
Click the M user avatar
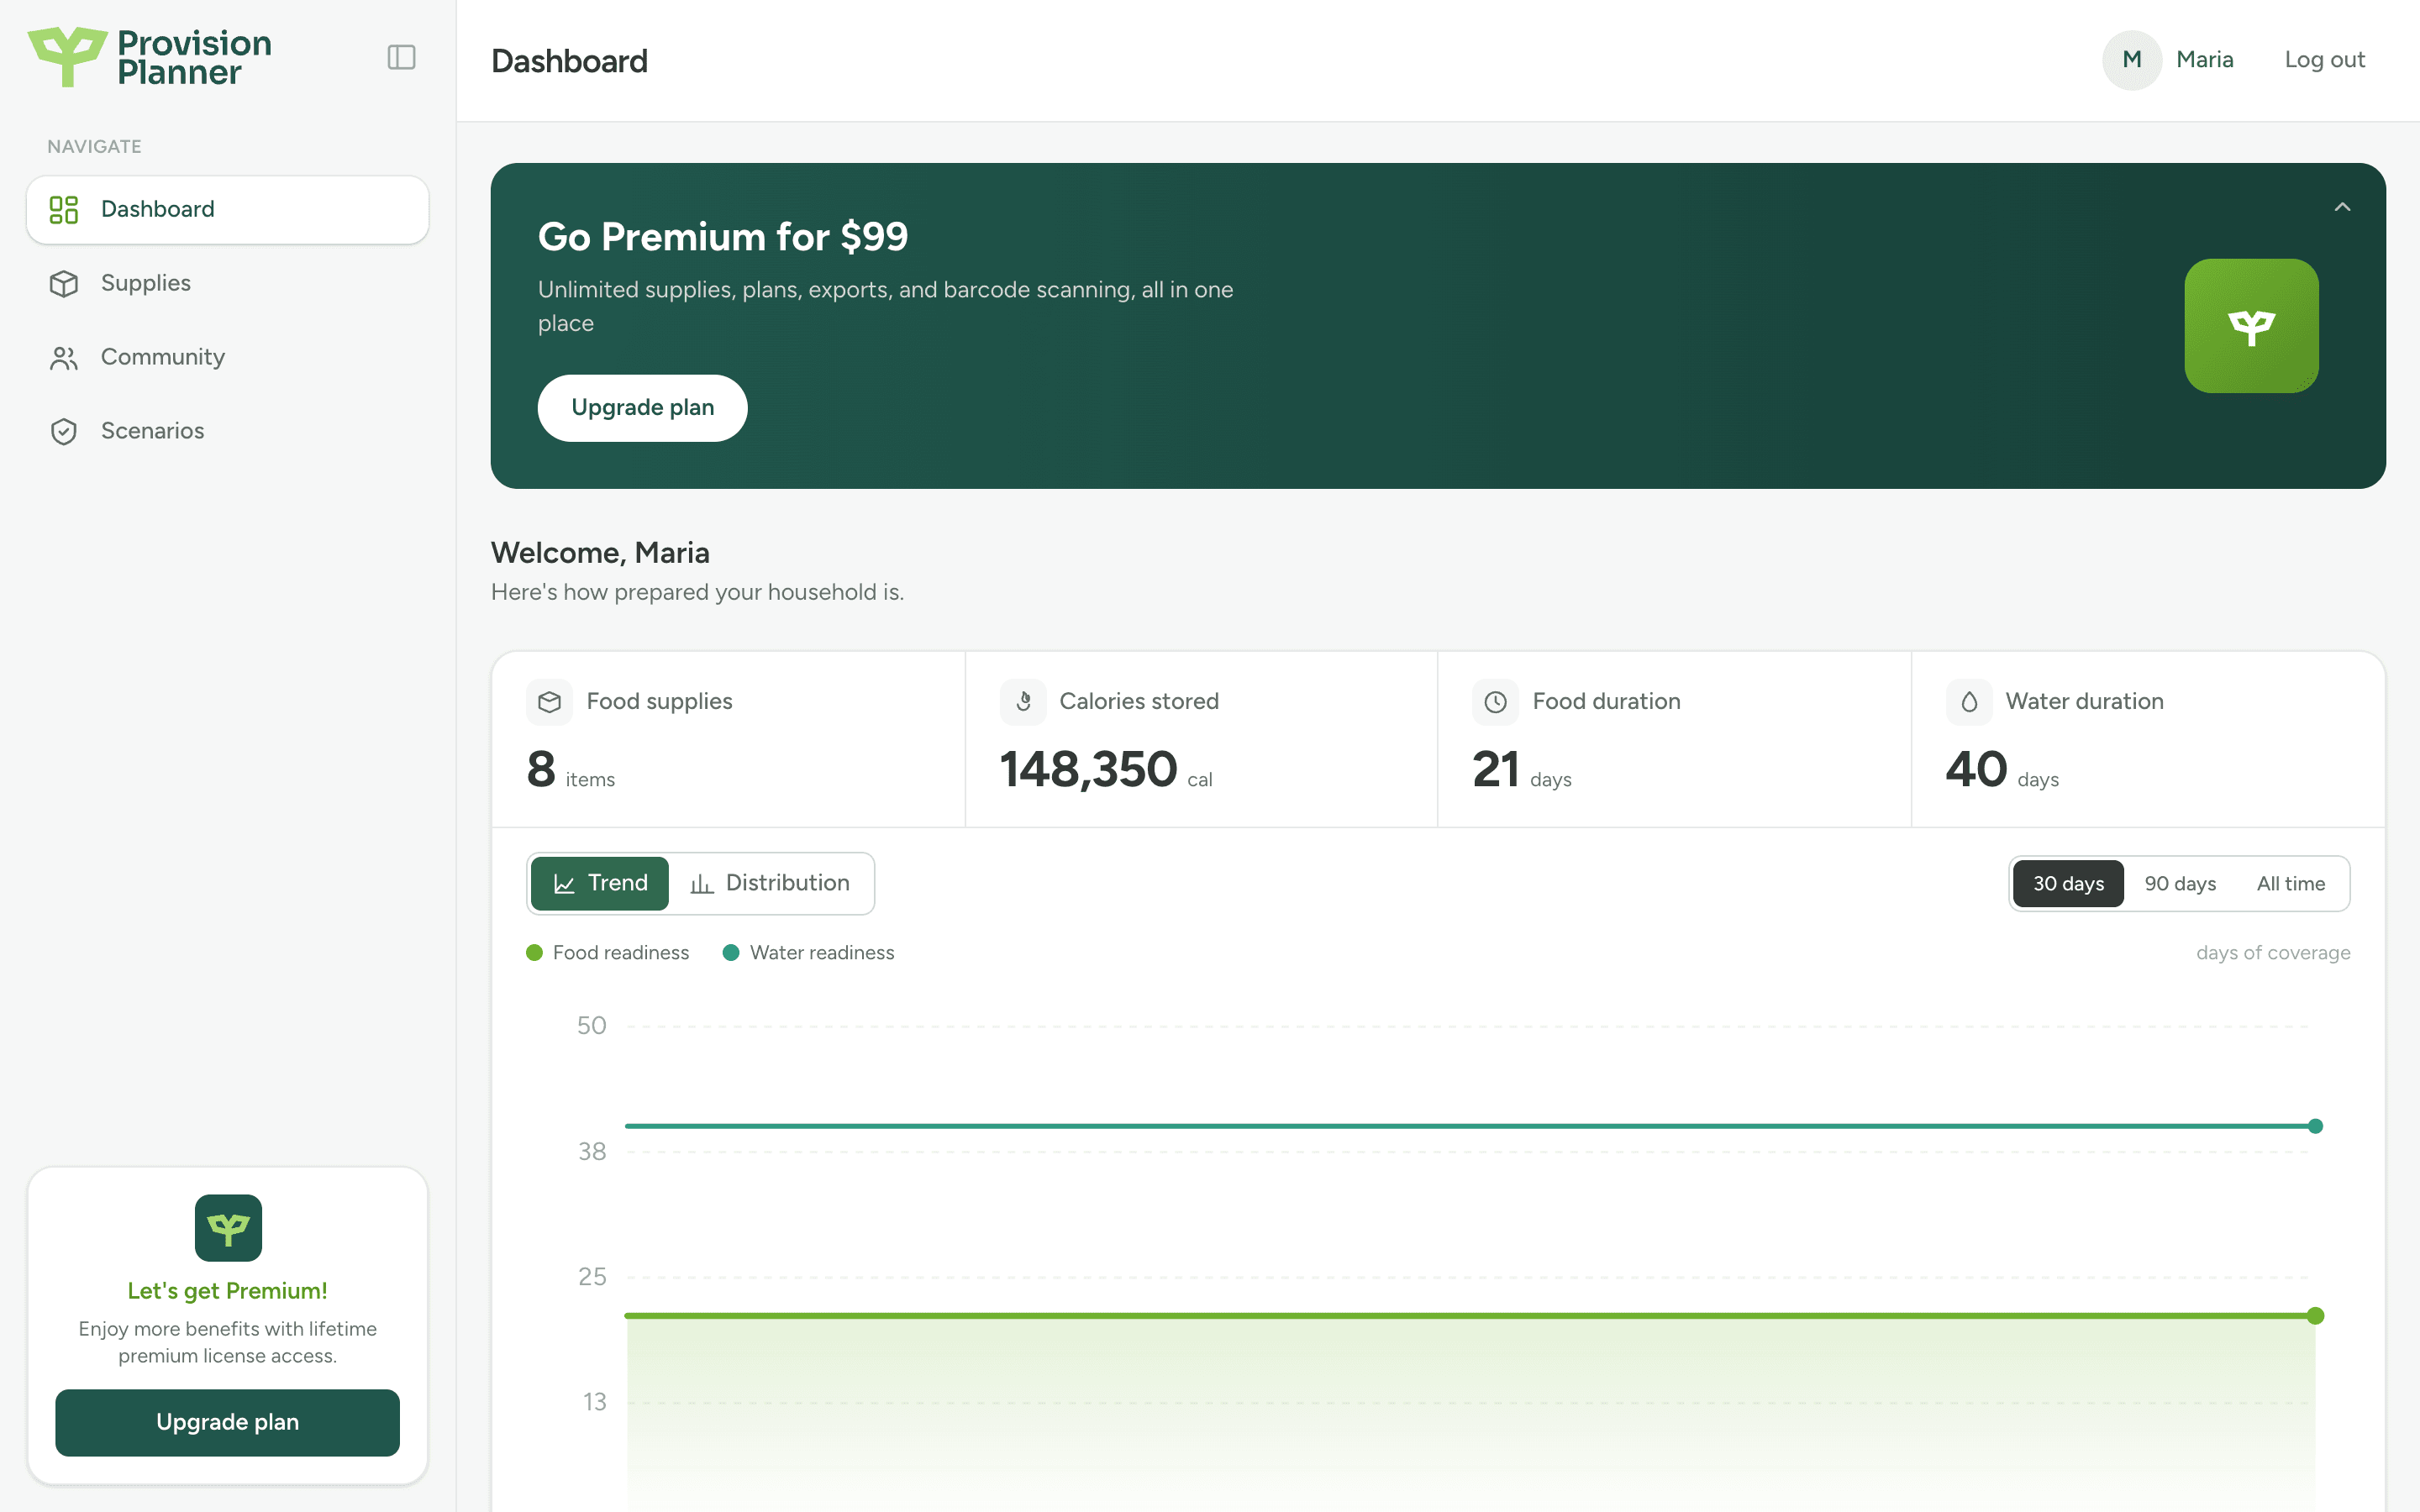(x=2131, y=60)
